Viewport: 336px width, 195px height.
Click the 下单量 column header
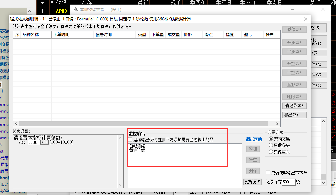(x=158, y=35)
